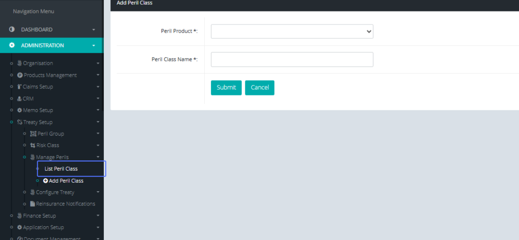
Task: Click the Application Setup gear icon
Action: click(19, 227)
